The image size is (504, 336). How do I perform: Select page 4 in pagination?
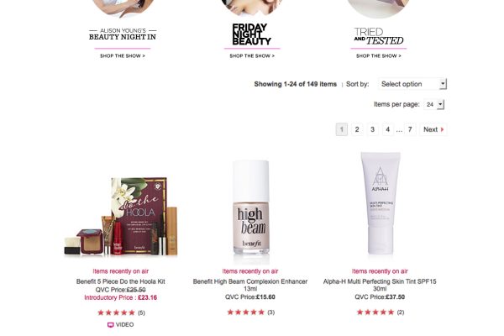pyautogui.click(x=387, y=129)
